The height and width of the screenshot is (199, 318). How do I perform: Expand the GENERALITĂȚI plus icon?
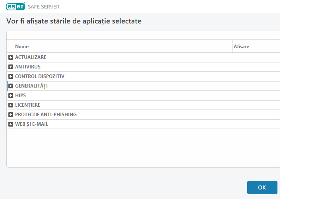coord(11,86)
